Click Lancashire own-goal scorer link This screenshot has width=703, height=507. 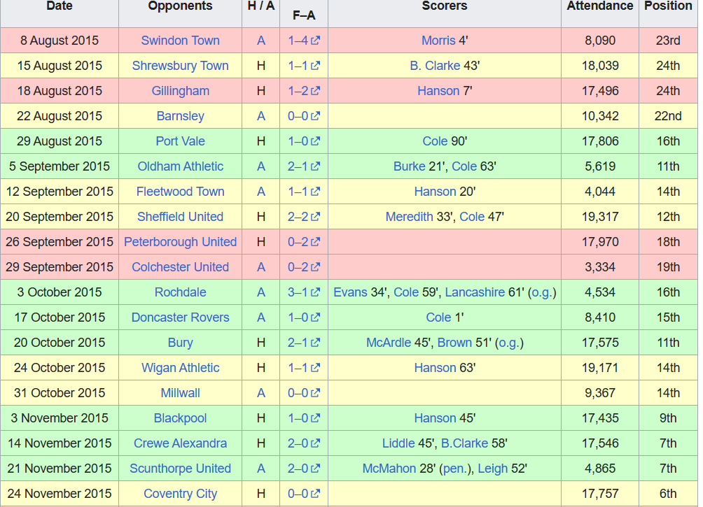[x=475, y=292]
